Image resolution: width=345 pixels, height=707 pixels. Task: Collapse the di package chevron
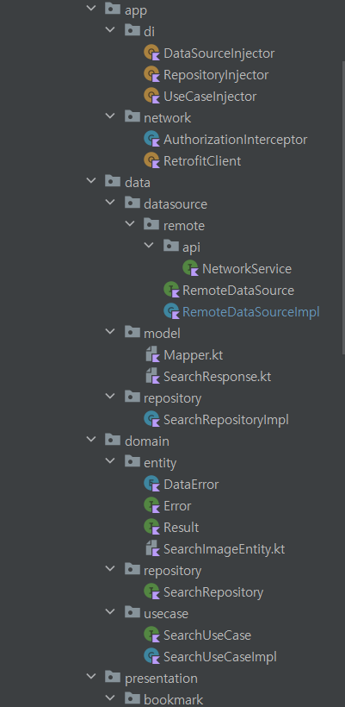coord(110,31)
